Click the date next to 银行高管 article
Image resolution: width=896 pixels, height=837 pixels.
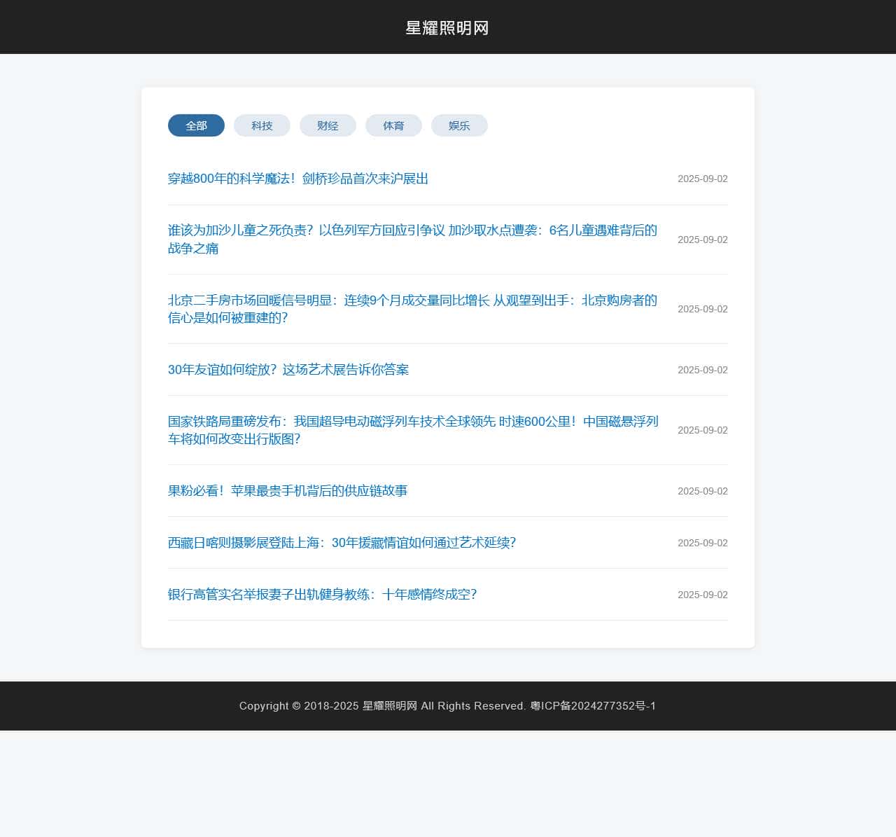tap(702, 595)
